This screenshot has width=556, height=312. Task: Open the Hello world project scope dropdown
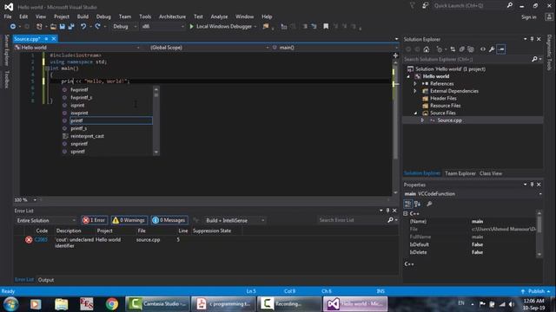pos(77,48)
